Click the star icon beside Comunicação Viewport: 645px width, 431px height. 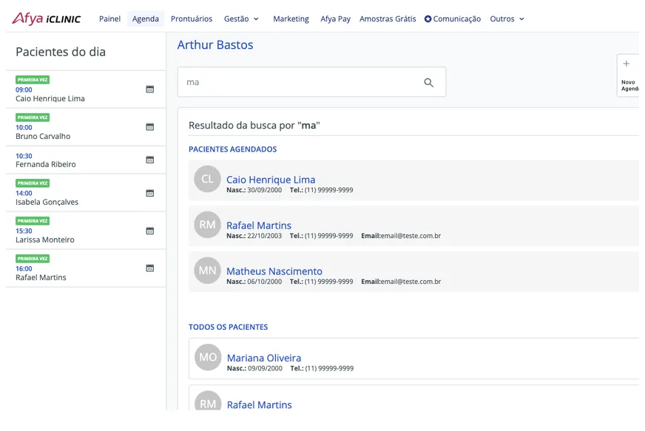428,19
